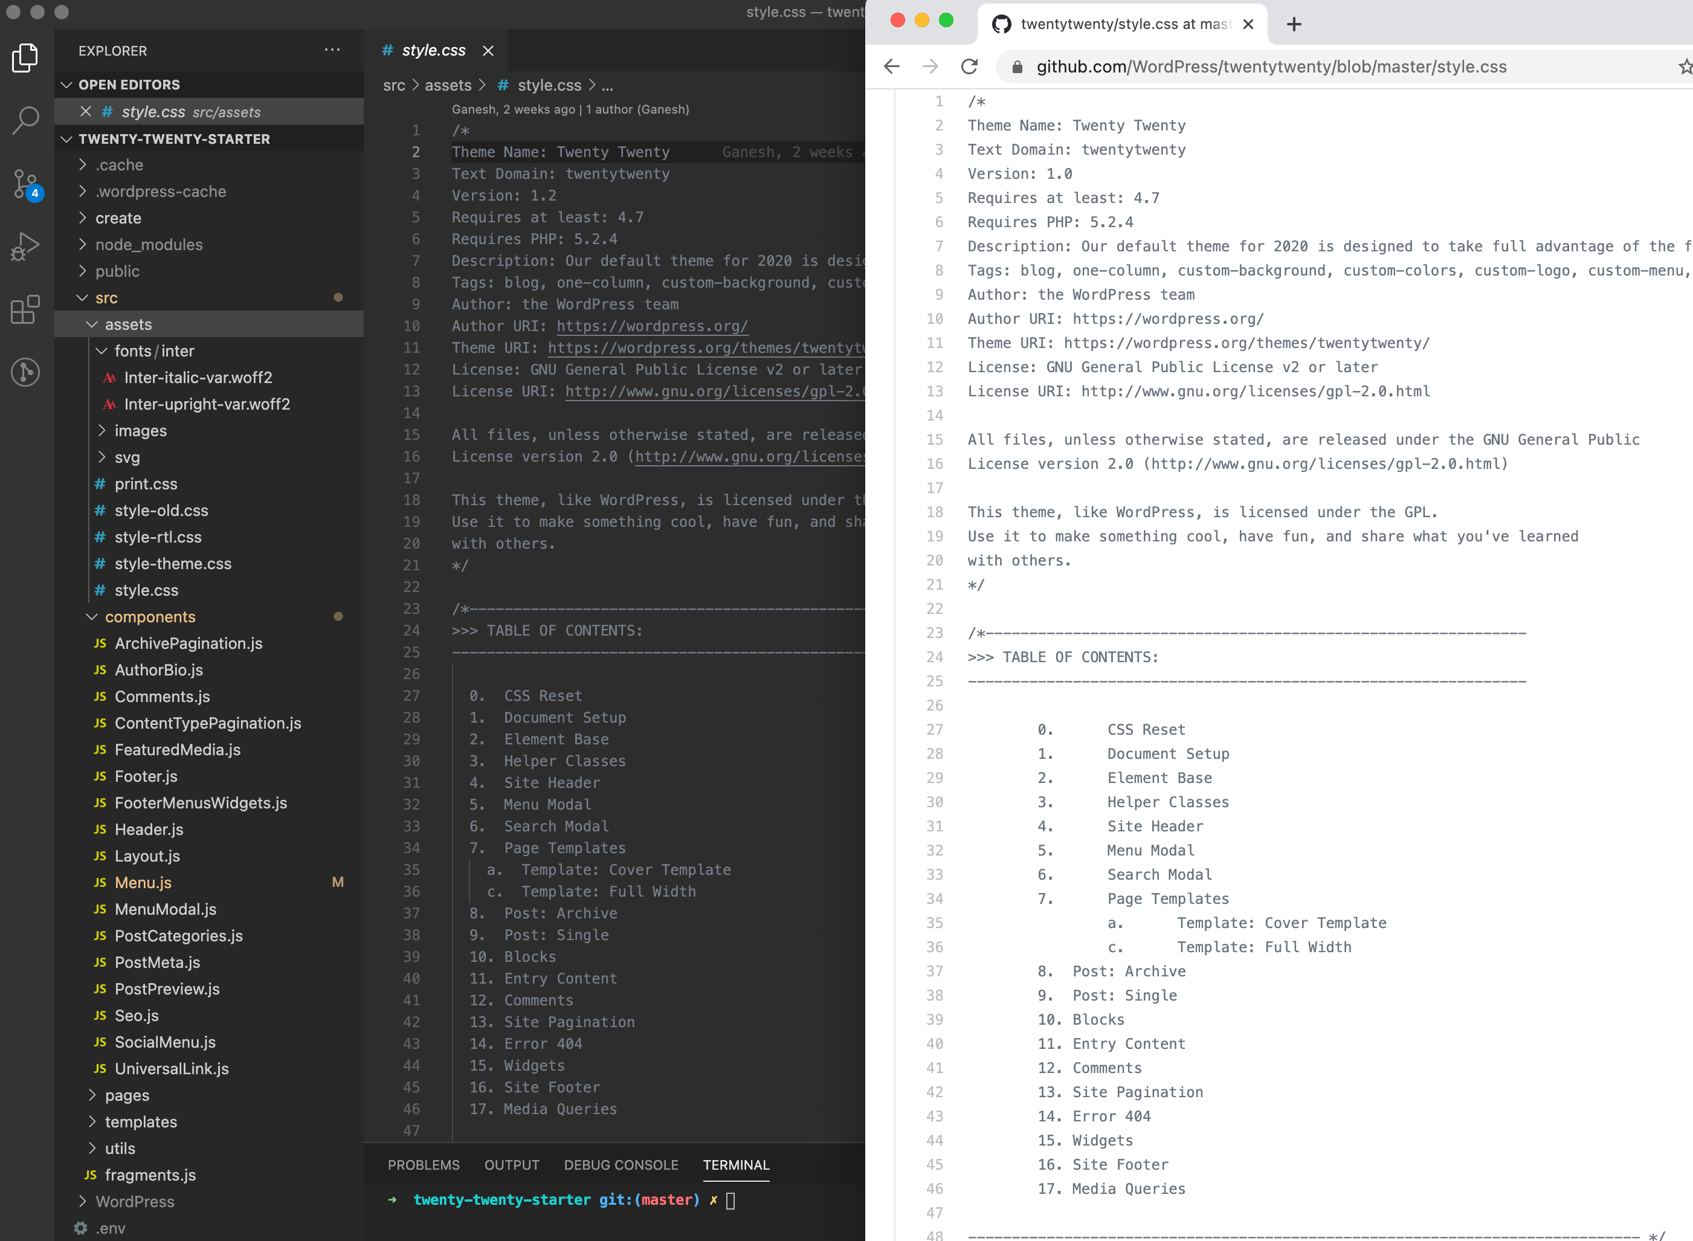The height and width of the screenshot is (1241, 1693).
Task: Open Source Control view with 4 changes badge
Action: [x=27, y=185]
